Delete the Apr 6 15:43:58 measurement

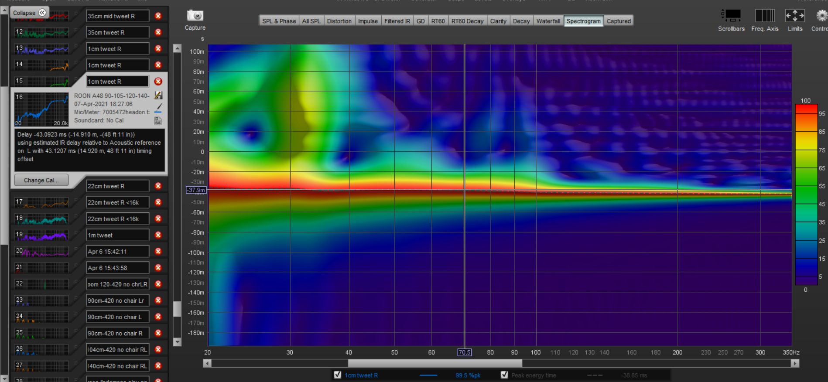(158, 268)
